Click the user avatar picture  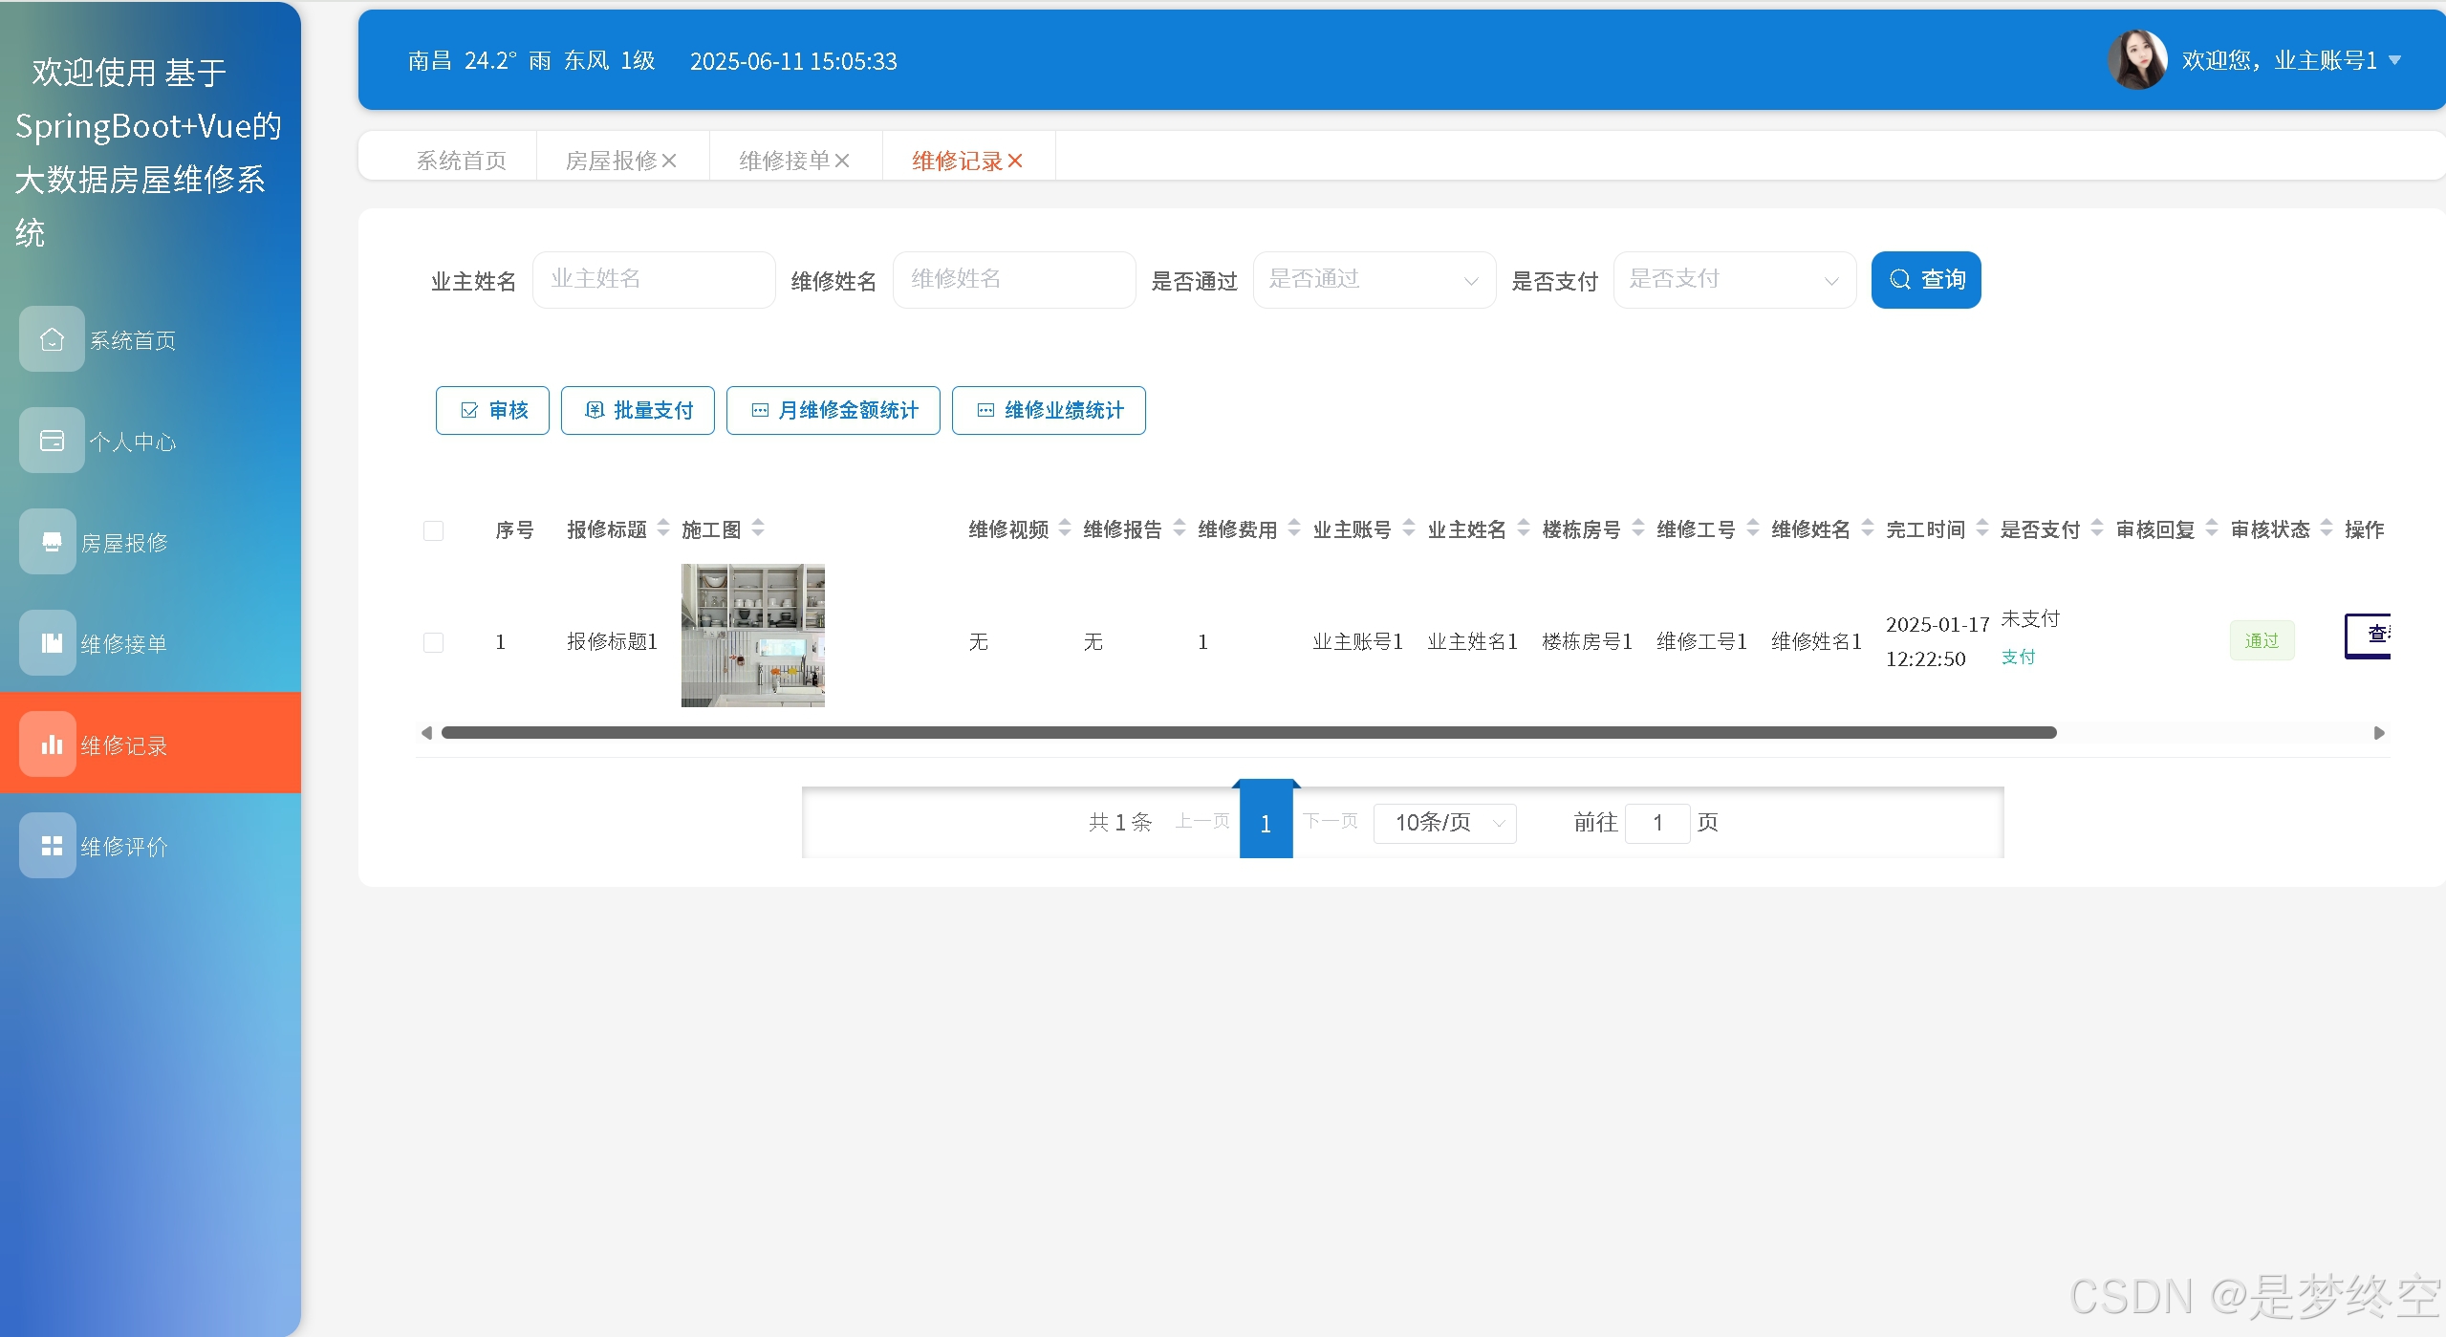(x=2136, y=60)
